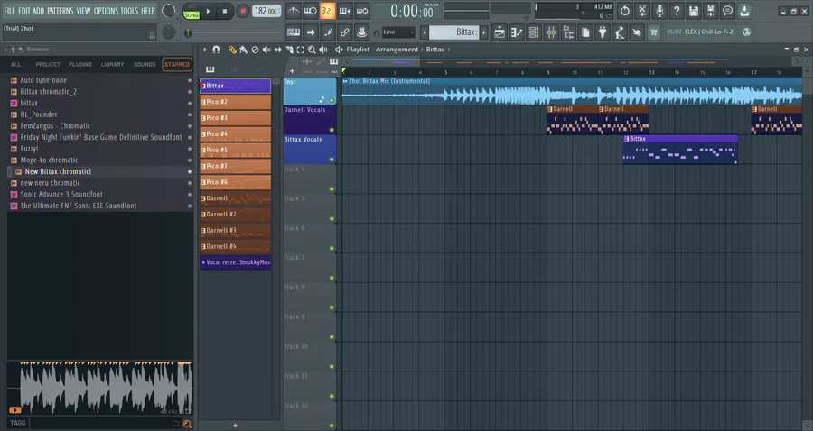Open the content library shopping cart
Viewport: 813px width, 431px height.
tap(654, 32)
